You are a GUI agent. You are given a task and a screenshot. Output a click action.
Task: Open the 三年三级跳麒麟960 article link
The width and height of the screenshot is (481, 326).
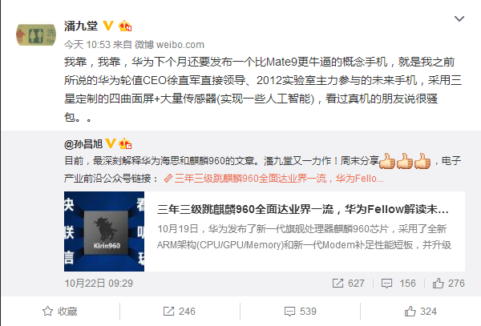pos(274,179)
